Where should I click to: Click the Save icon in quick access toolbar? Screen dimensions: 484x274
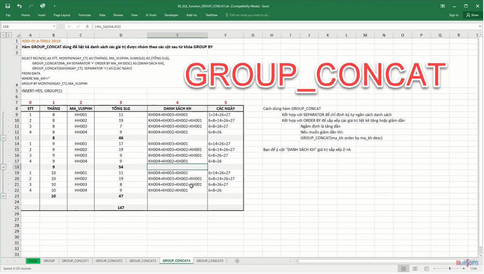pos(8,6)
